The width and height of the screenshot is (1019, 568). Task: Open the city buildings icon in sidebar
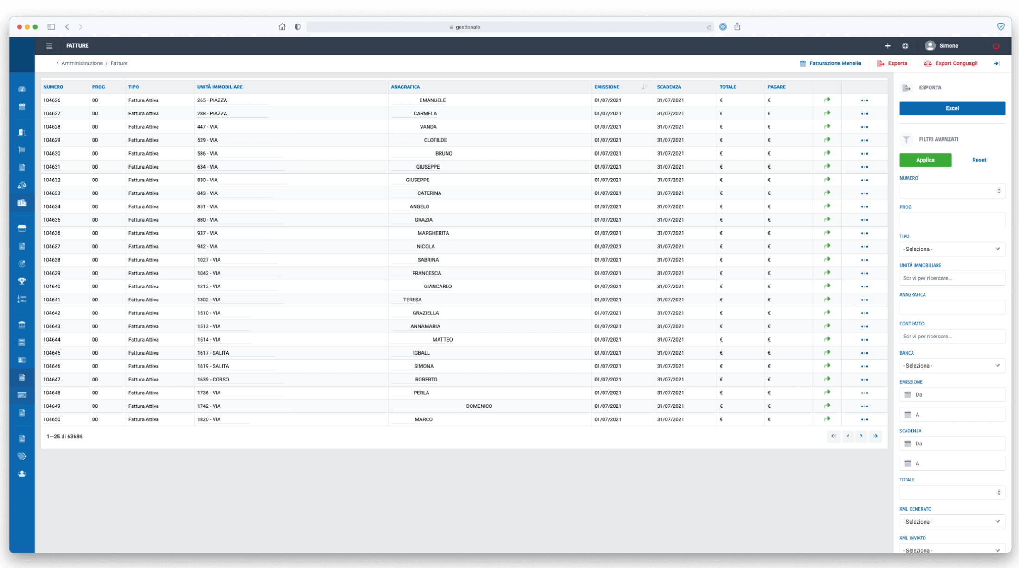22,203
